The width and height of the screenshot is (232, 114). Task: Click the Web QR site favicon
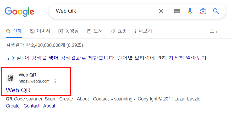click(x=10, y=78)
